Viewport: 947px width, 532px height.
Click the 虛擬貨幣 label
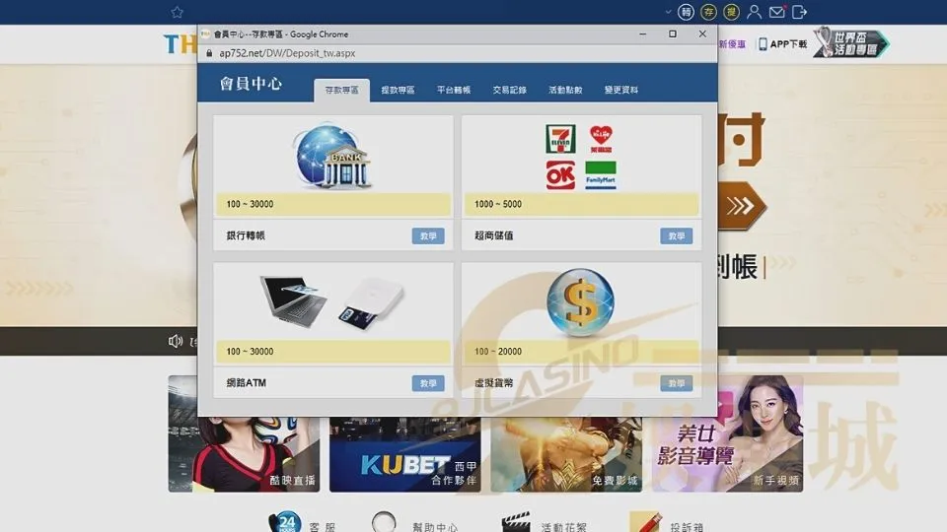(493, 383)
